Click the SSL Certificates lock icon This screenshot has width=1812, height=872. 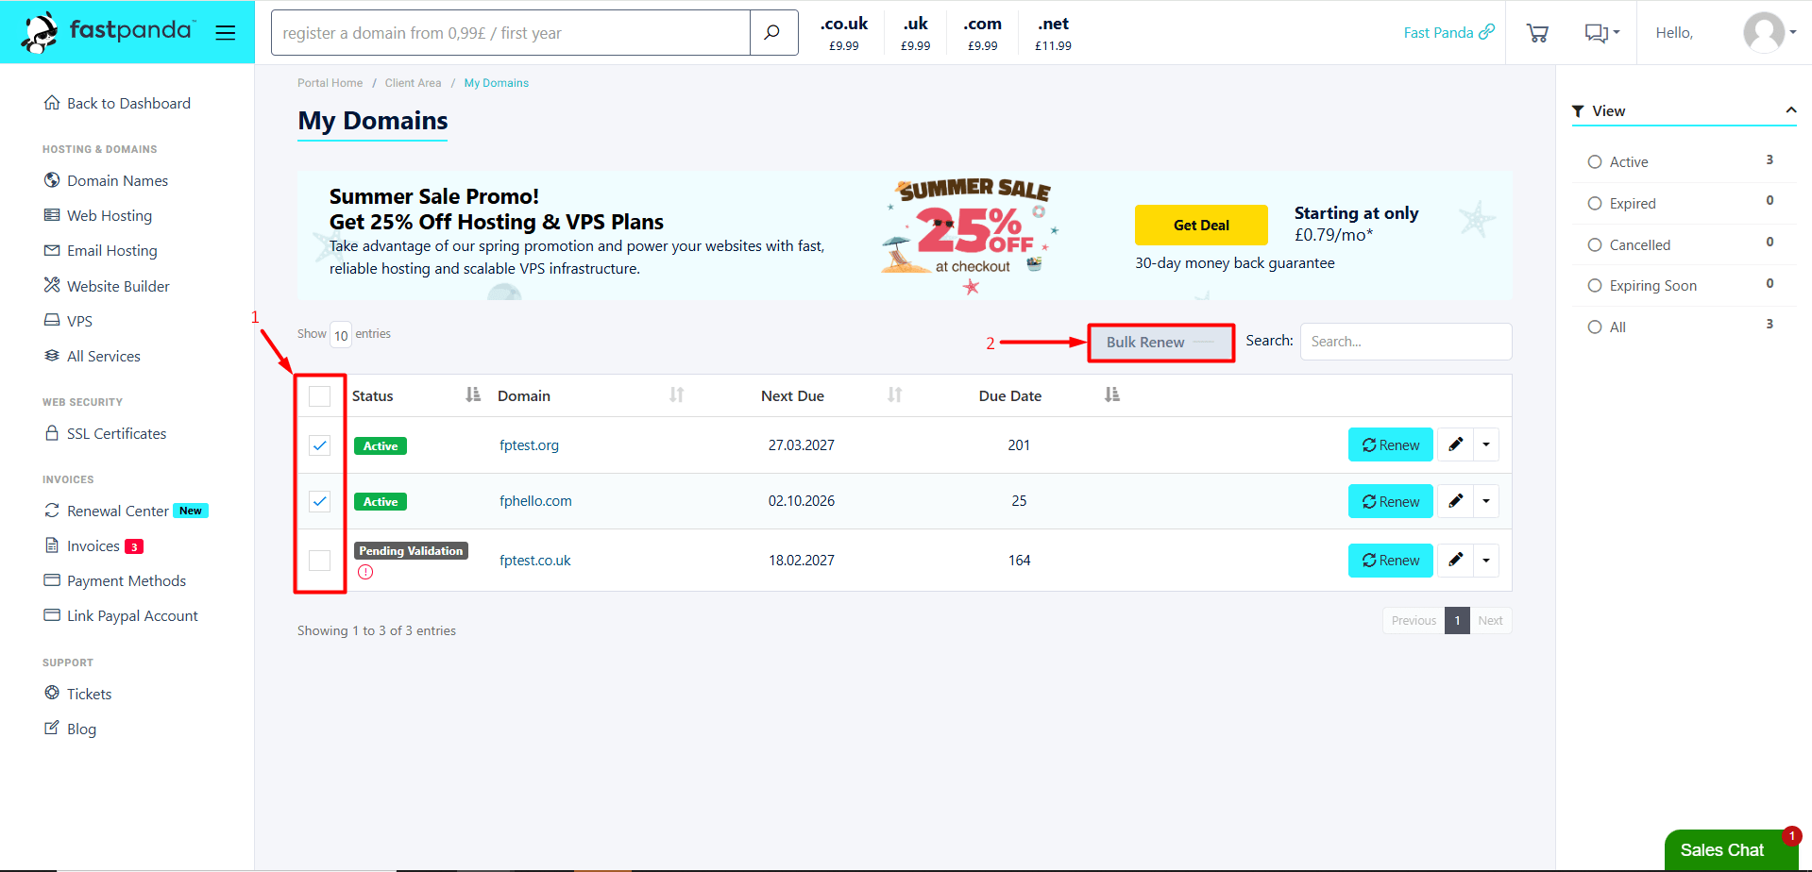pos(52,433)
